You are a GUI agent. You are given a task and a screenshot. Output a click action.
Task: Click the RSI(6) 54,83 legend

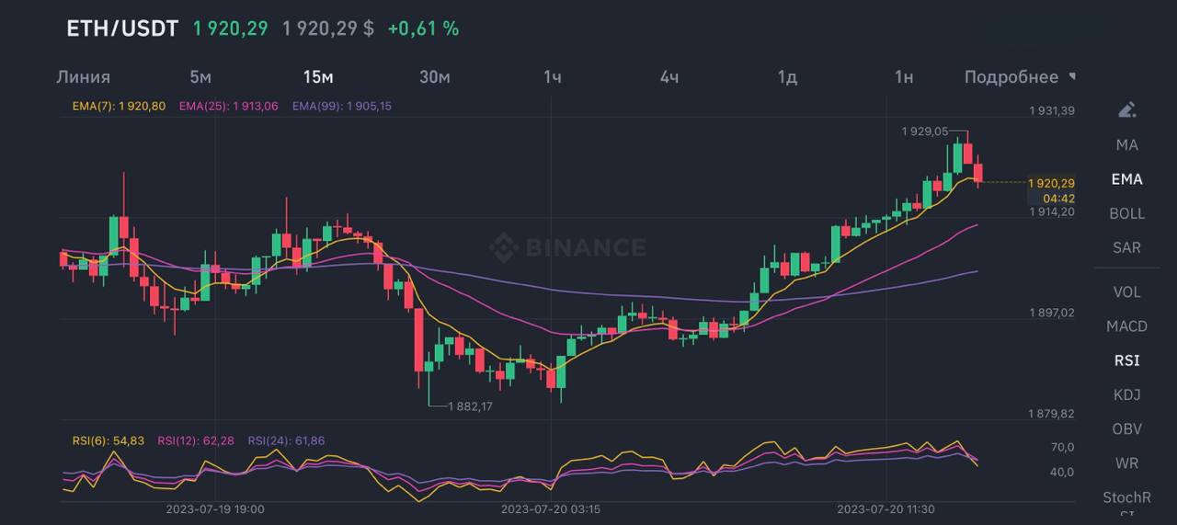109,441
